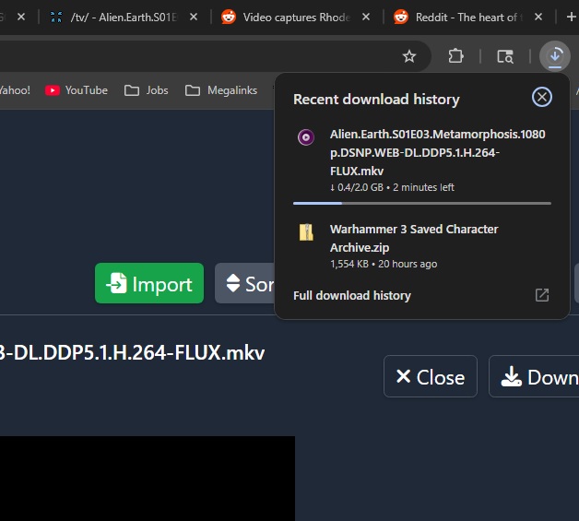Click the green Import button
This screenshot has width=579, height=521.
coord(149,283)
